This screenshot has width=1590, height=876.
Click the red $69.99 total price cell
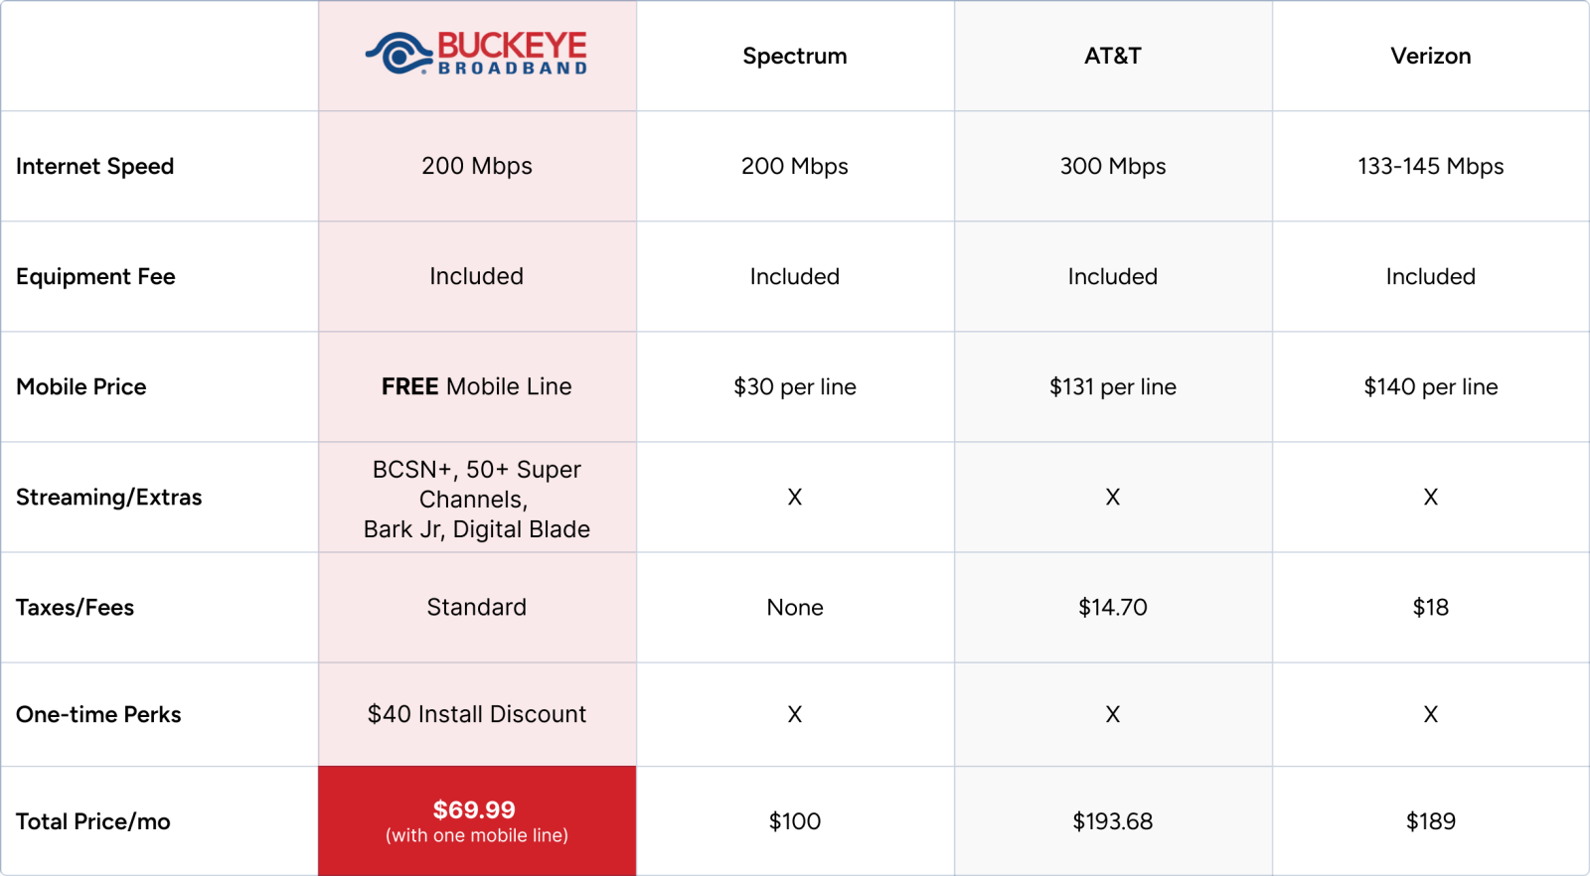477,820
